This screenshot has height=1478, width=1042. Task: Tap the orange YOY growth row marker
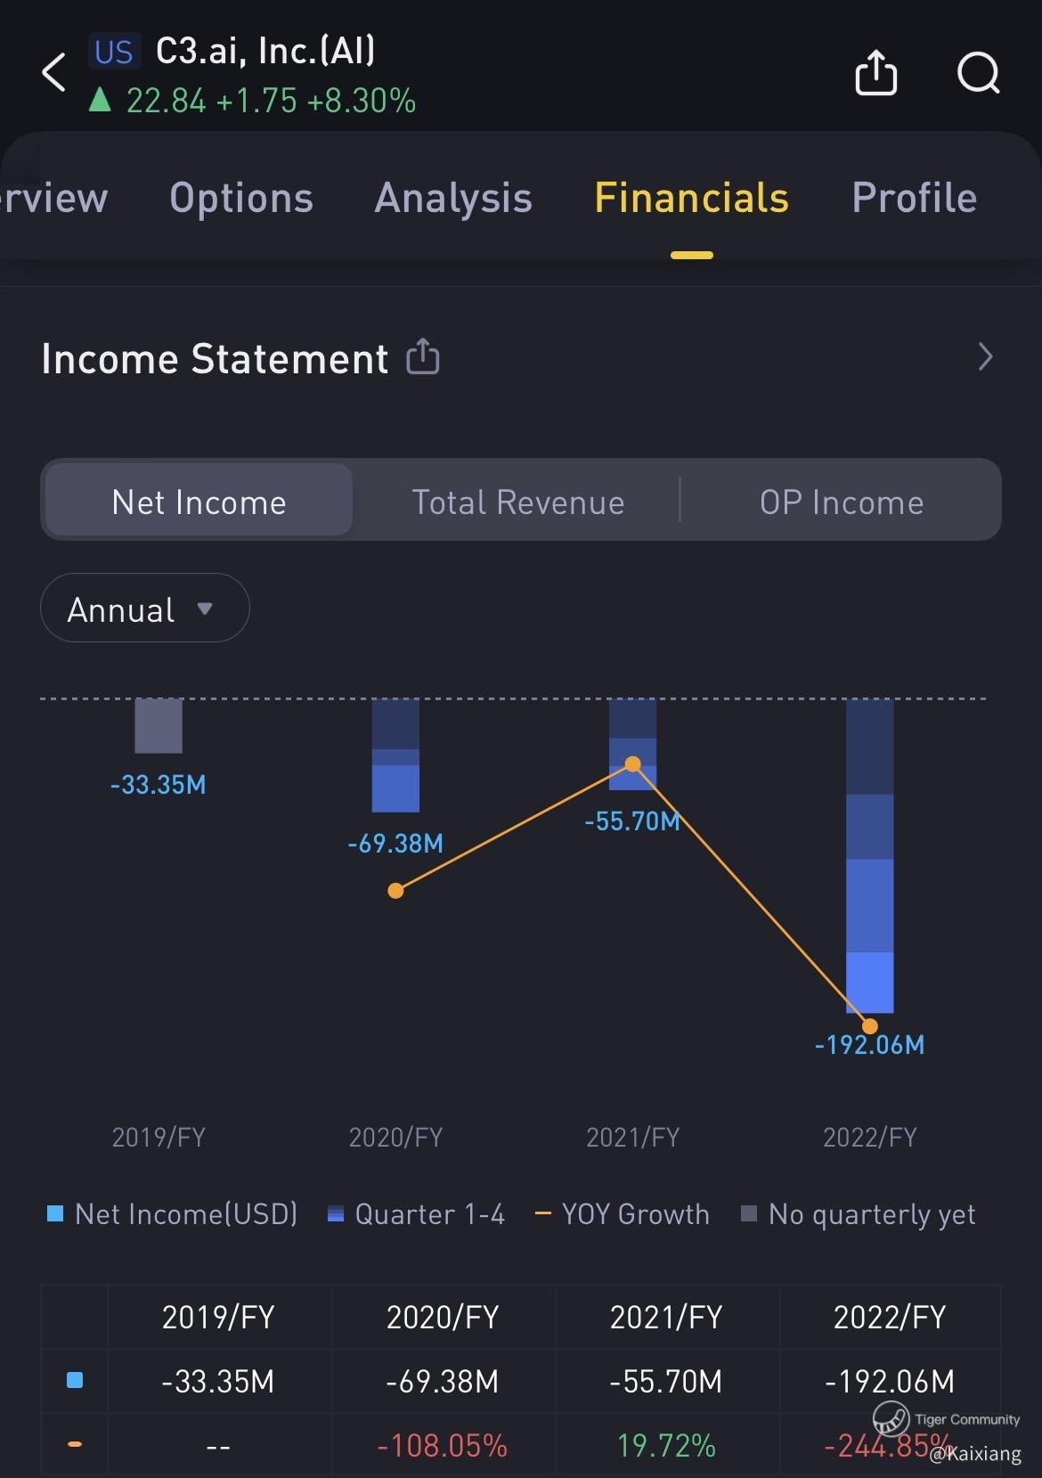coord(75,1444)
